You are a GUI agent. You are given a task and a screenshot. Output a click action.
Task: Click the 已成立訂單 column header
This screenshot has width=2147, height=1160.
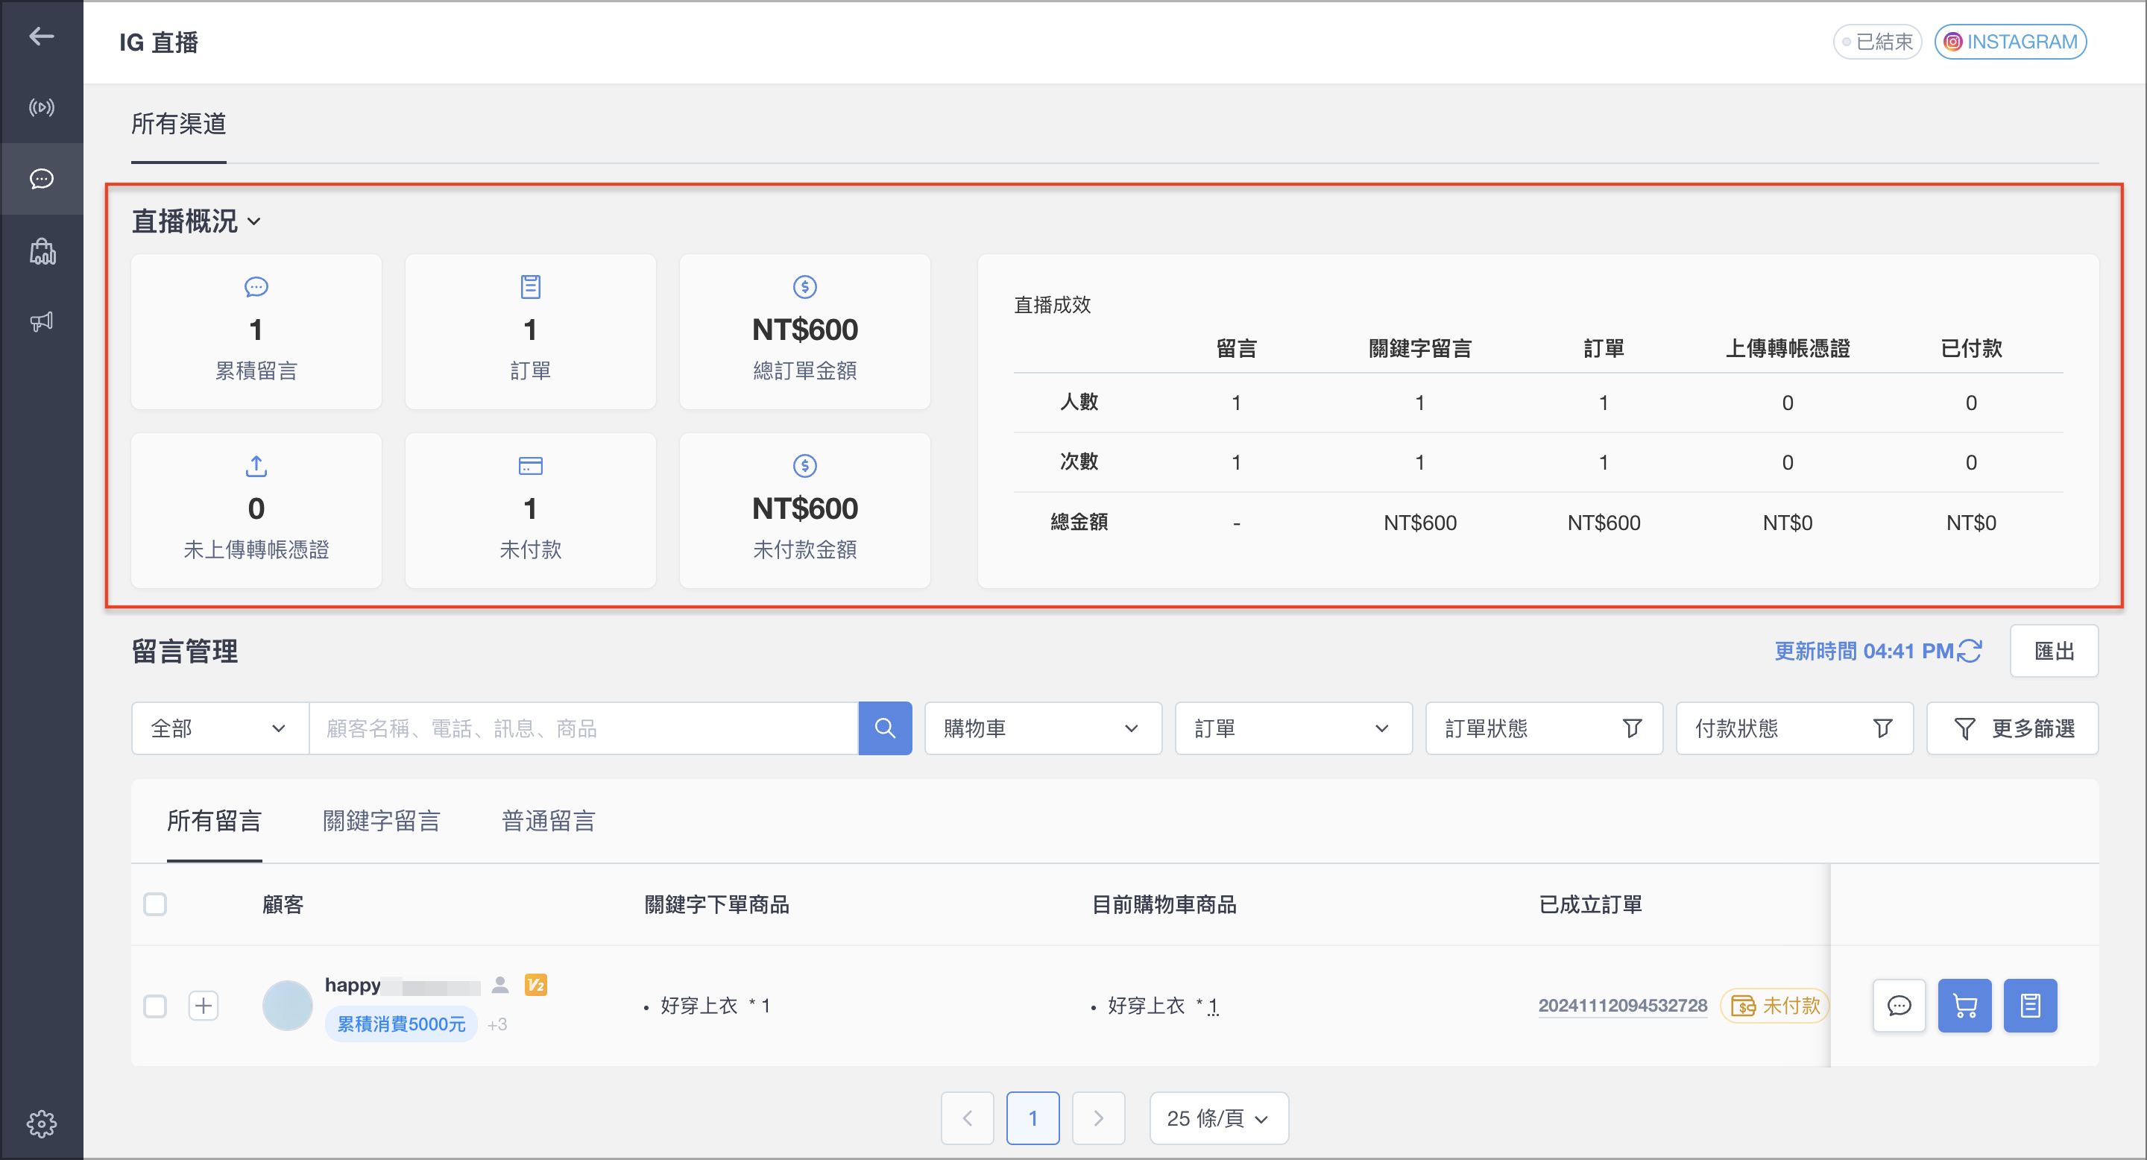click(1590, 904)
